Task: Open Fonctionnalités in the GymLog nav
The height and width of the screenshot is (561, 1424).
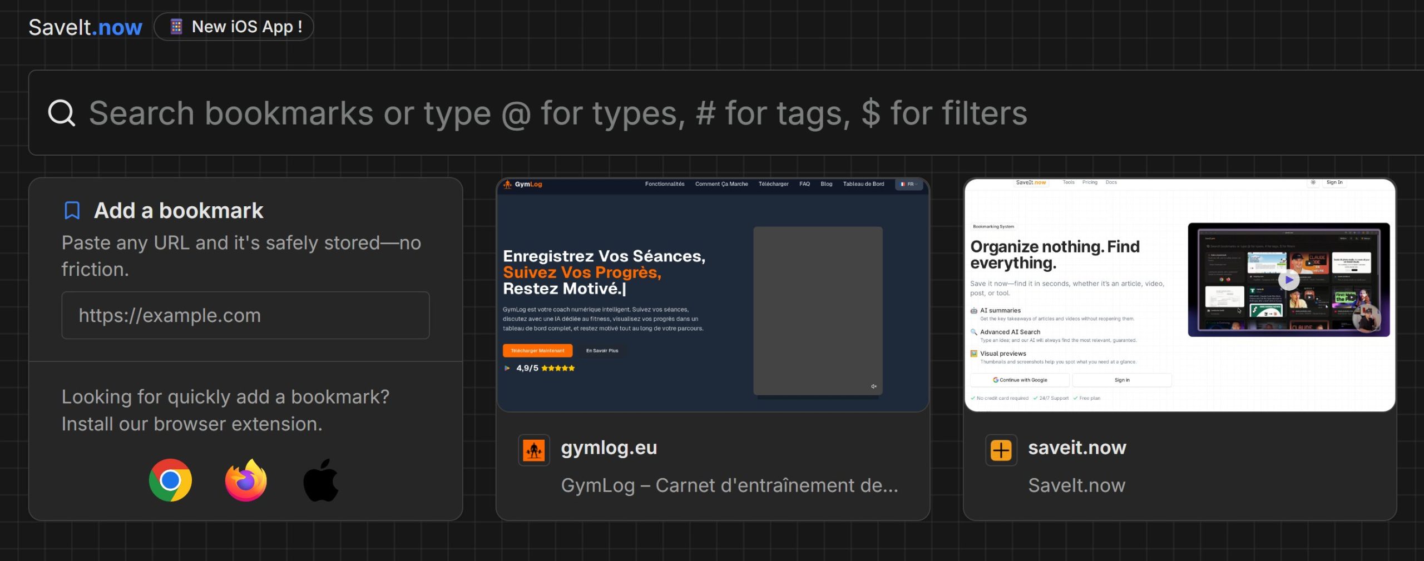Action: pos(664,183)
